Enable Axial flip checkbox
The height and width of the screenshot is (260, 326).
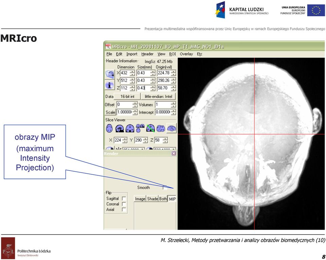(124, 209)
